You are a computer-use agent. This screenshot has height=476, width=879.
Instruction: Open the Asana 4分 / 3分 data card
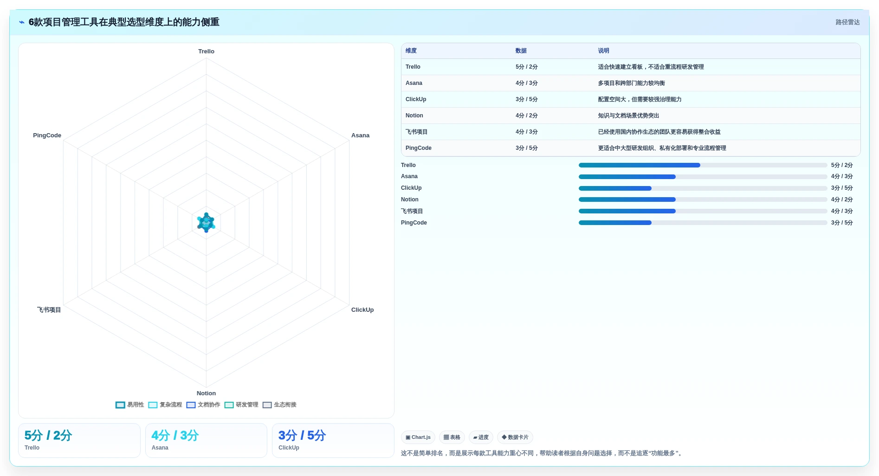coord(206,440)
